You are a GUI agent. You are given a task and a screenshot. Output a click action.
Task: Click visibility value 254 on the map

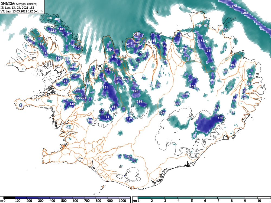click(185, 48)
